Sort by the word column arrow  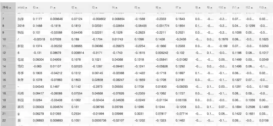[x=26, y=8]
